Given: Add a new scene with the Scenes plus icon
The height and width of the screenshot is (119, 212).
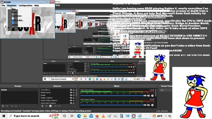Looking at the screenshot, I should 3,106.
